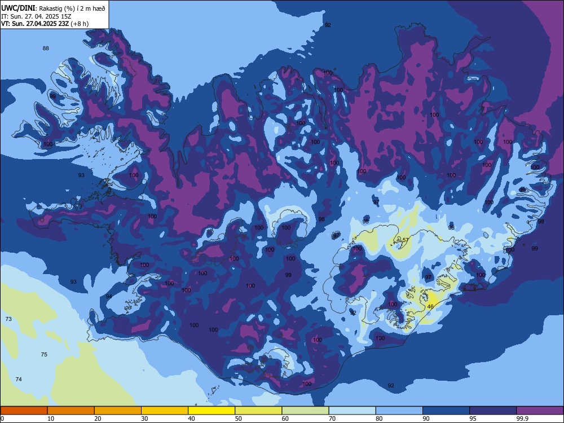Click the 20-30 amber legend swatch
This screenshot has width=564, height=423.
click(x=118, y=411)
